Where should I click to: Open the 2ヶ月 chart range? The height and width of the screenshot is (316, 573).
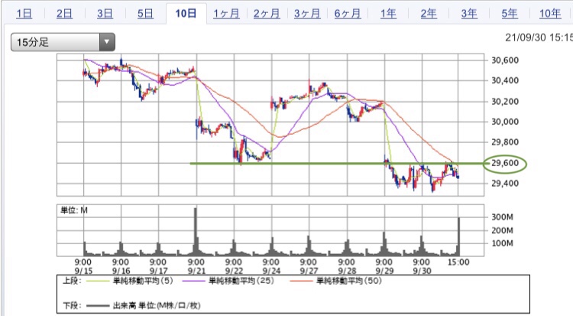pyautogui.click(x=267, y=14)
